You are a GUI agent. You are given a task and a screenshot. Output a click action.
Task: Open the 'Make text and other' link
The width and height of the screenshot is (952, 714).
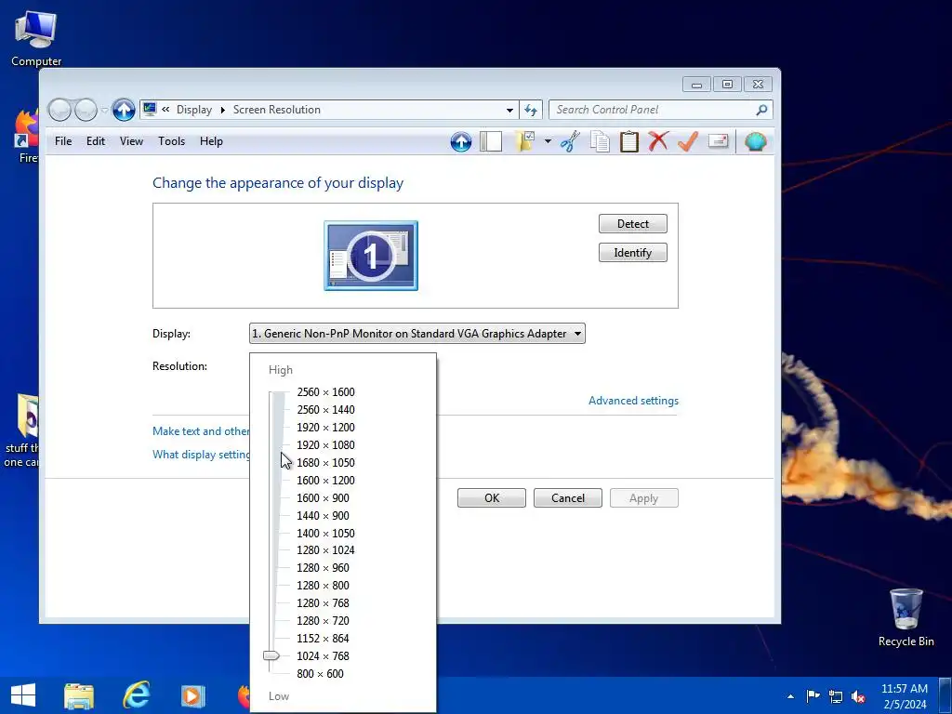click(x=201, y=431)
